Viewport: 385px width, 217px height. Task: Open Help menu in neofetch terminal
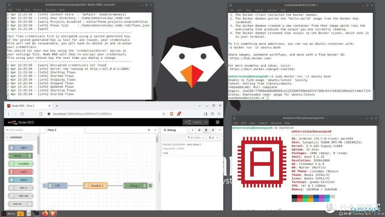pyautogui.click(x=287, y=123)
